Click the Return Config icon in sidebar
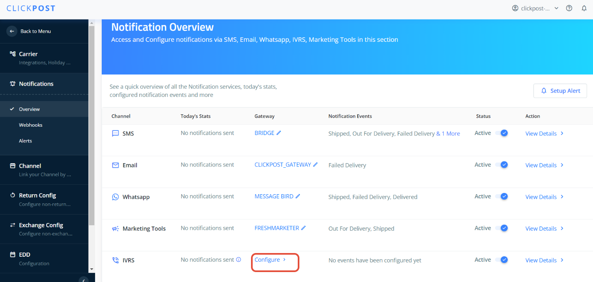593x282 pixels. point(12,195)
